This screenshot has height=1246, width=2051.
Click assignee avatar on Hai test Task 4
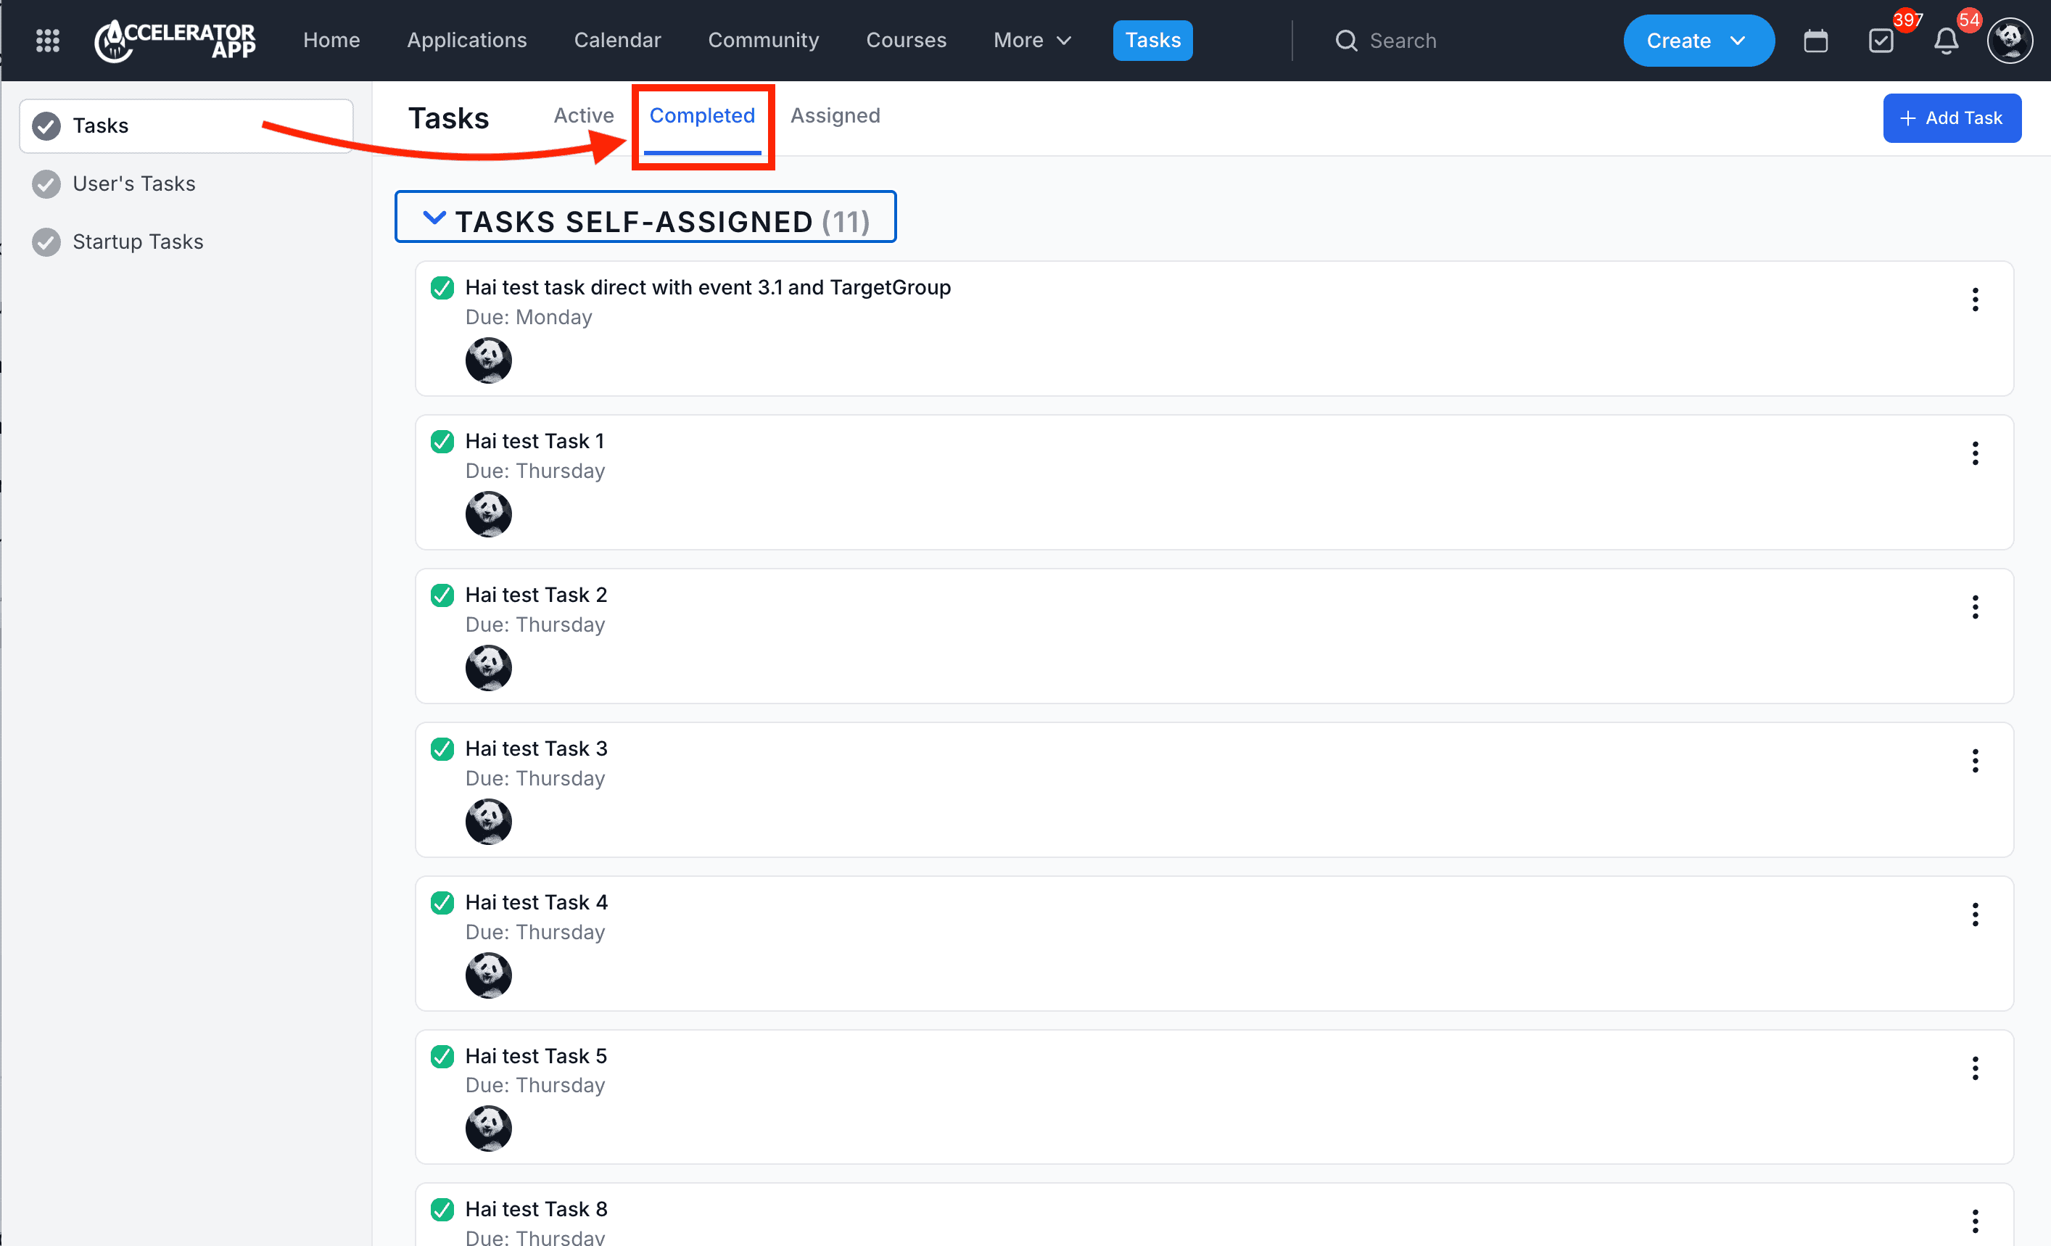click(x=489, y=975)
